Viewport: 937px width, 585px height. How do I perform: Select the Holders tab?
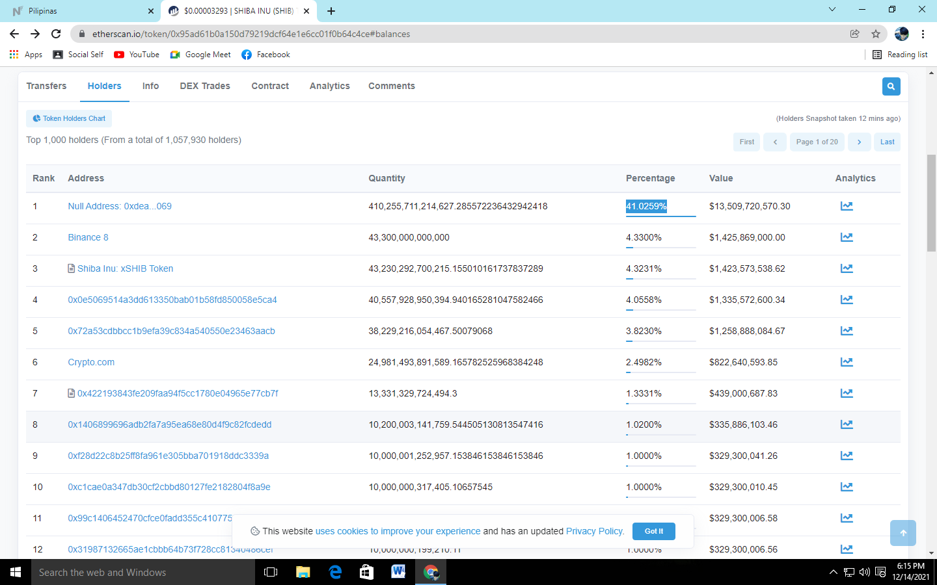[x=105, y=86]
